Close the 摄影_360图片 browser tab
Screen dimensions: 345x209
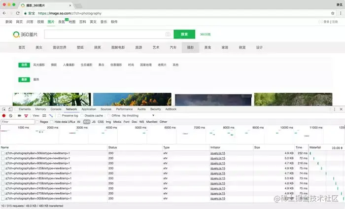pos(70,5)
